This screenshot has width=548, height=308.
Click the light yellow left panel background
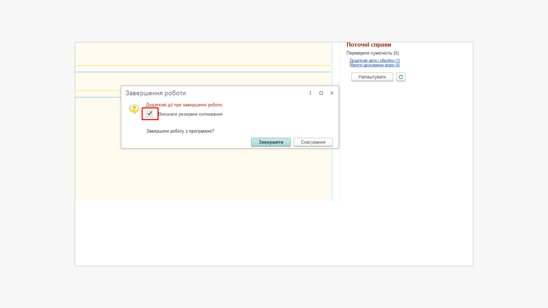[x=200, y=174]
